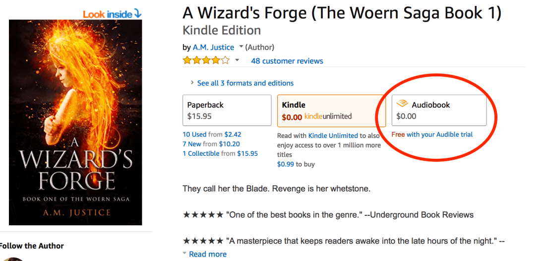
Task: Open the book cover thumbnail
Action: (x=75, y=122)
